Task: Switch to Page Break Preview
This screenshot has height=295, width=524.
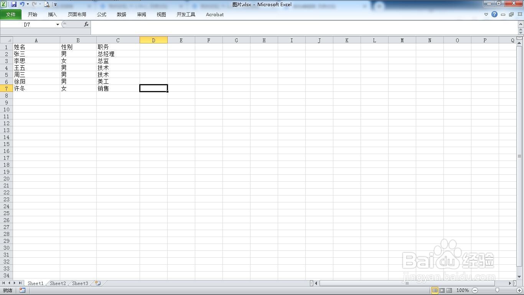Action: click(x=449, y=290)
